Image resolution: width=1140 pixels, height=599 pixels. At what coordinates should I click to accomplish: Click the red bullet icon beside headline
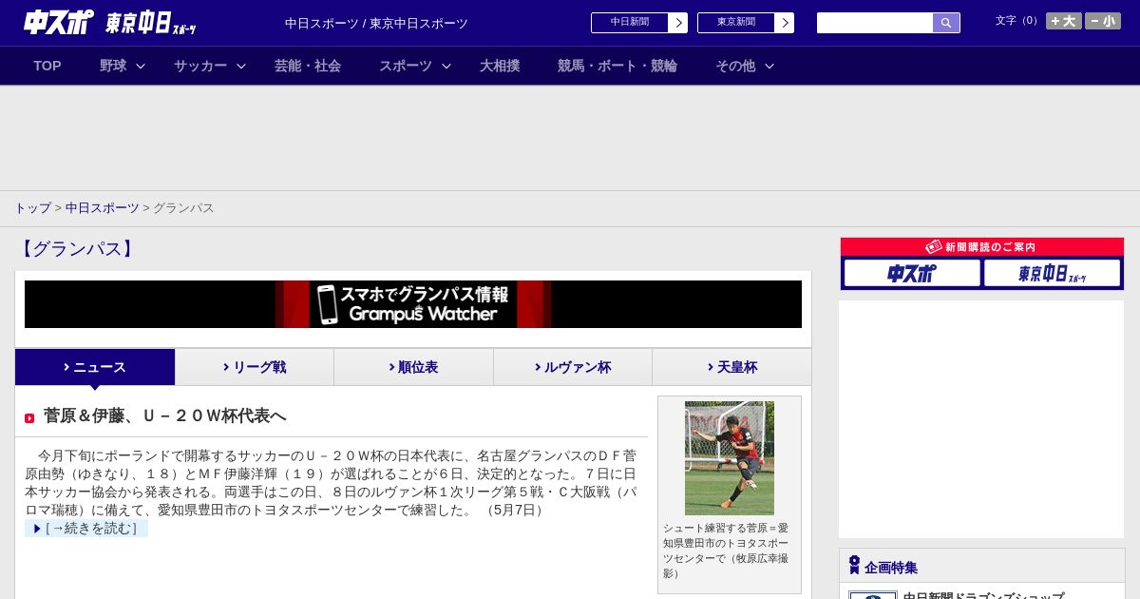pyautogui.click(x=29, y=418)
